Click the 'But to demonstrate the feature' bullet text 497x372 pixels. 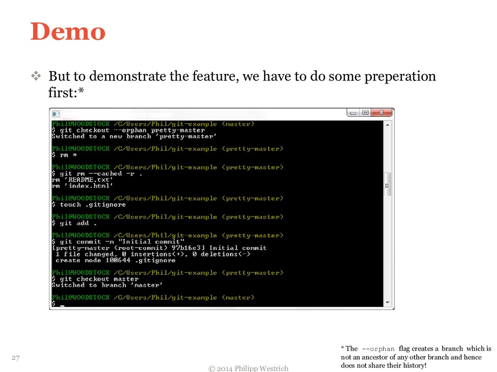242,84
